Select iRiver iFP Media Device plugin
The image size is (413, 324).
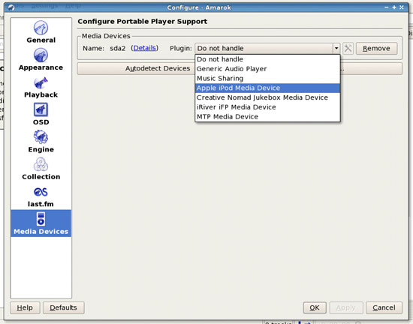click(267, 107)
